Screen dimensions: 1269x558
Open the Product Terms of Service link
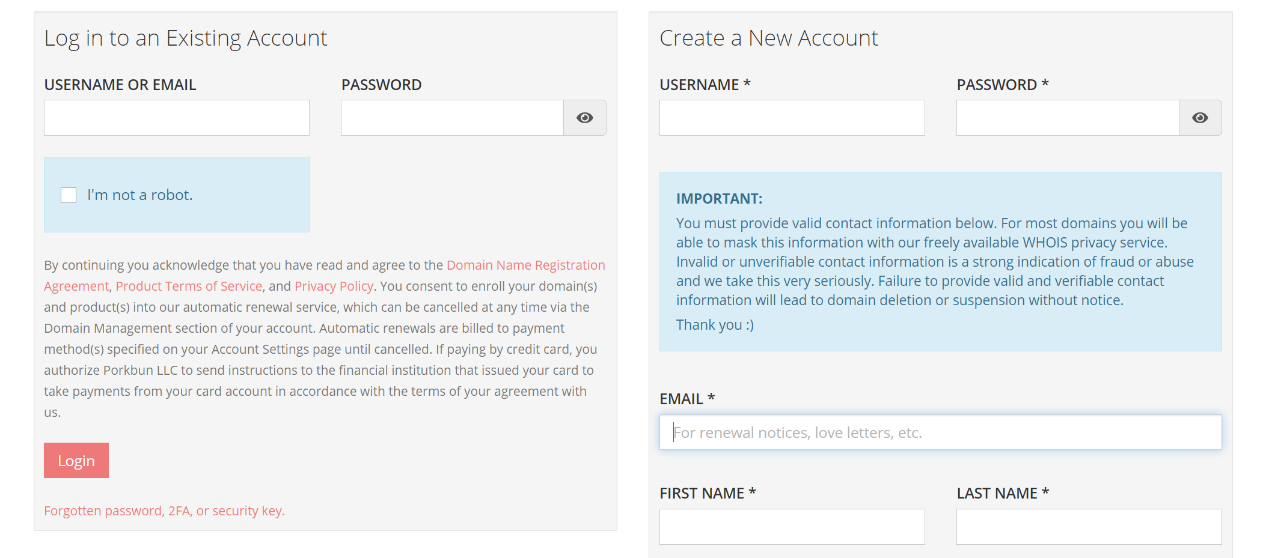(189, 287)
